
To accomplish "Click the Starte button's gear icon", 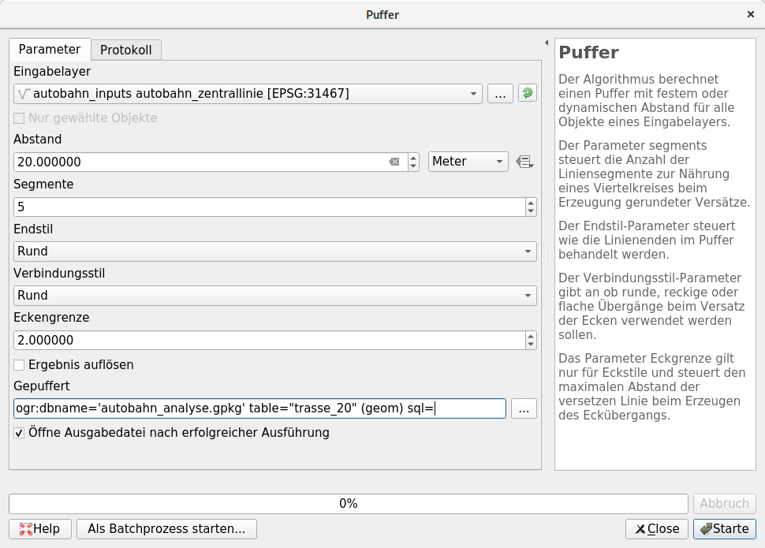I will pyautogui.click(x=708, y=528).
